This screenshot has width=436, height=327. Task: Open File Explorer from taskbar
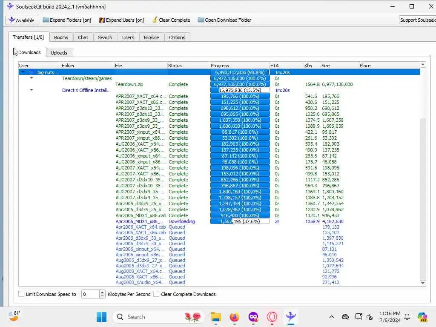[x=215, y=317]
